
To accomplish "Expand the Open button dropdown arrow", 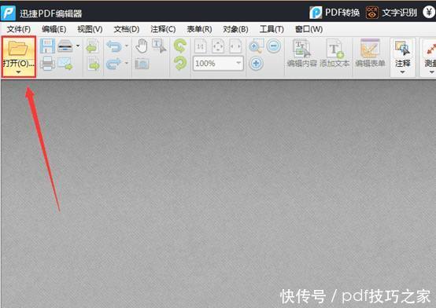I will point(18,72).
